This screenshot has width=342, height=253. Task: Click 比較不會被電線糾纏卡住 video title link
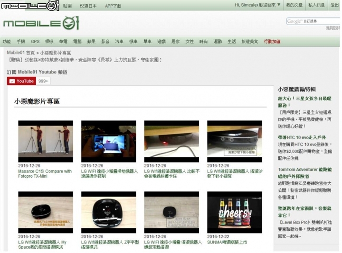tap(172, 173)
